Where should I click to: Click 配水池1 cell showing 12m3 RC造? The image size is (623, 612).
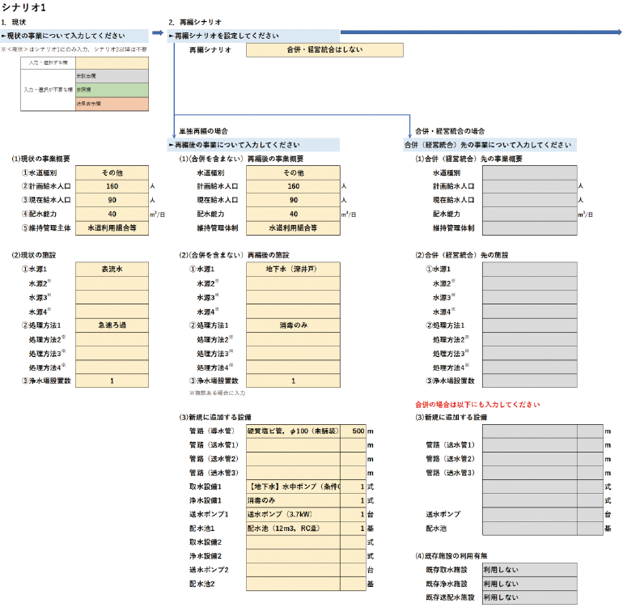pyautogui.click(x=293, y=528)
